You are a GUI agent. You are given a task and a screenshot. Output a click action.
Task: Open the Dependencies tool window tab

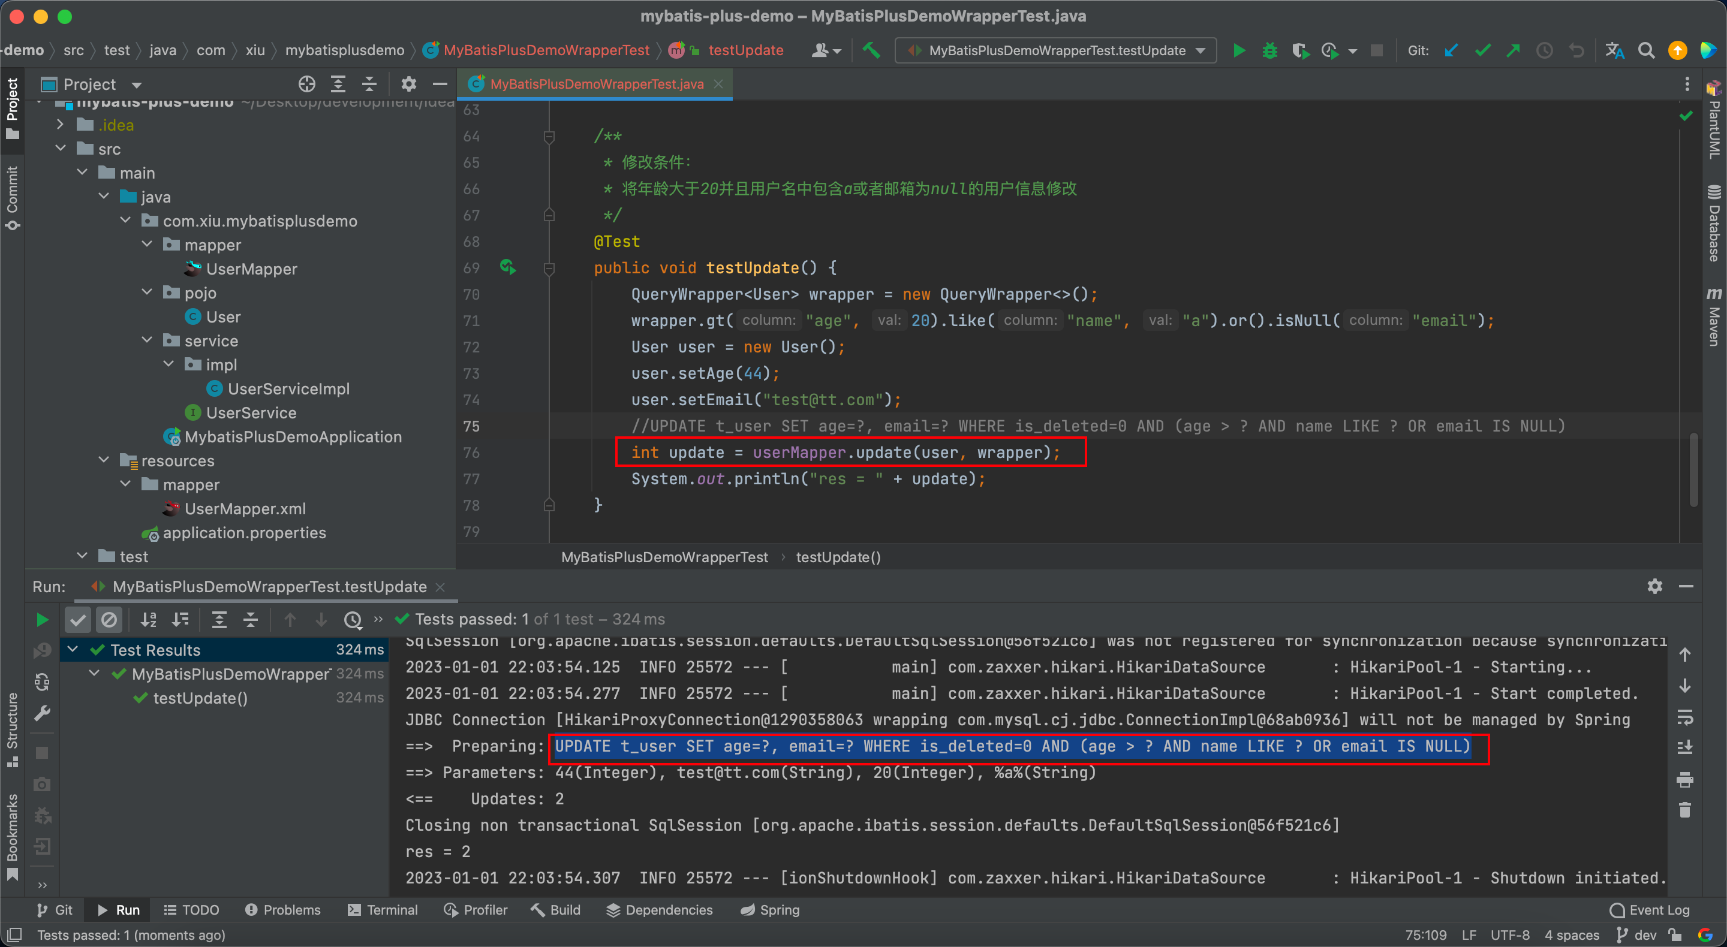[x=659, y=909]
